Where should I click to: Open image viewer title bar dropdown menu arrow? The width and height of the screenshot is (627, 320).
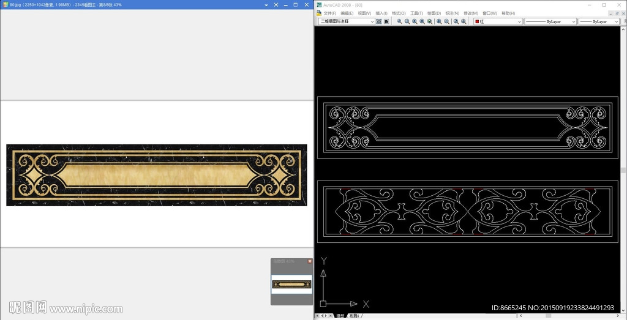[x=265, y=4]
